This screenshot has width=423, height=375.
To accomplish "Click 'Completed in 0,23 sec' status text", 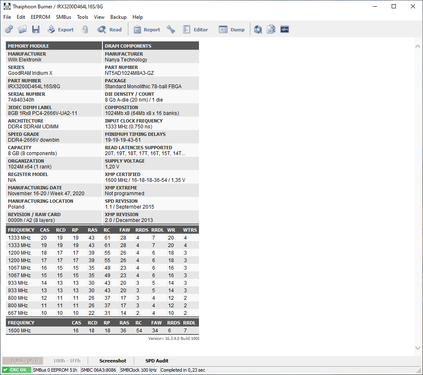I will [183, 370].
